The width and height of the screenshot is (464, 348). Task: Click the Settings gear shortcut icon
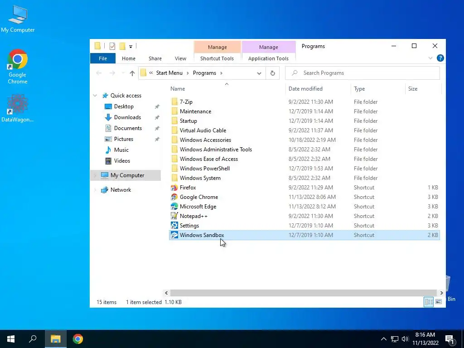(174, 226)
